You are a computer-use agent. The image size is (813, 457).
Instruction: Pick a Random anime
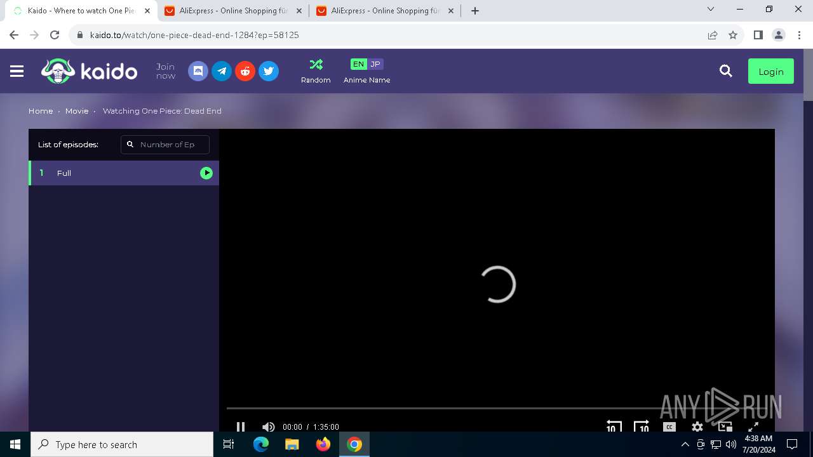click(316, 71)
